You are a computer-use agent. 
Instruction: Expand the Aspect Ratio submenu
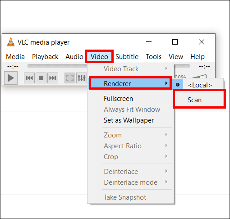click(130, 146)
